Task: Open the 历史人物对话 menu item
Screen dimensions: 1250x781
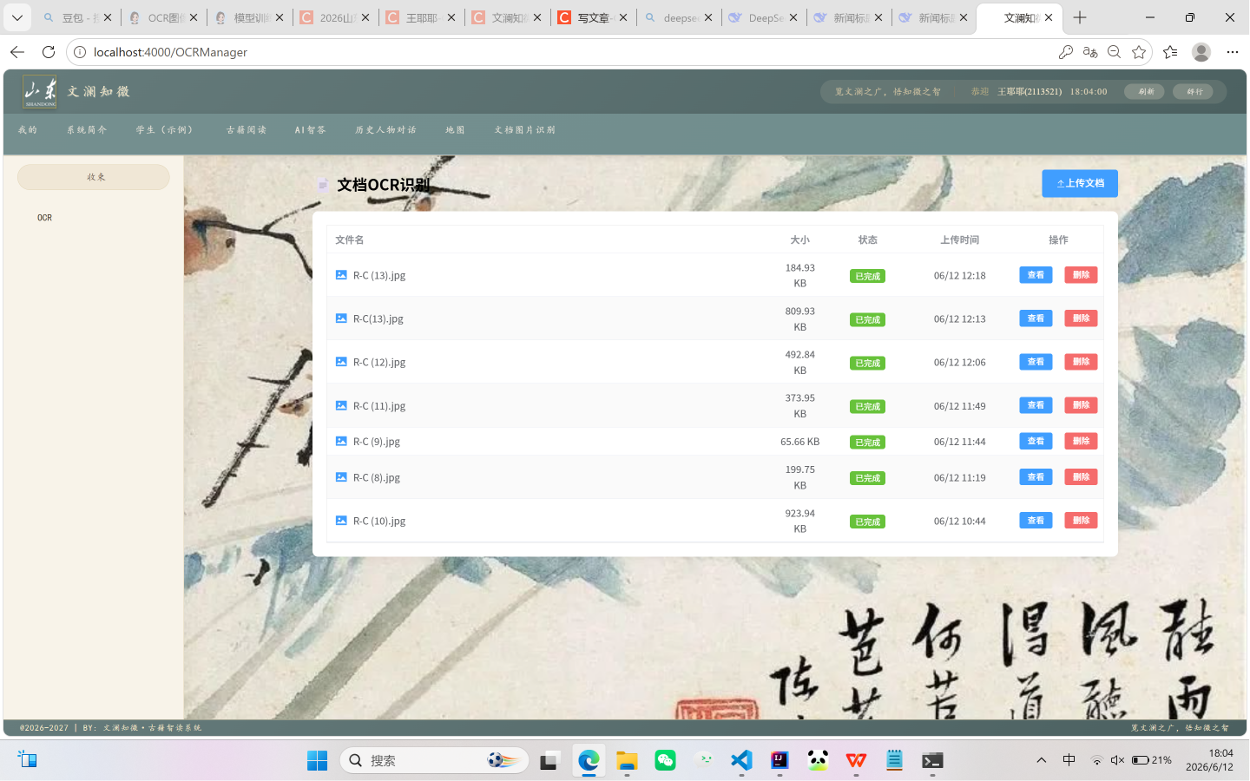Action: (385, 130)
